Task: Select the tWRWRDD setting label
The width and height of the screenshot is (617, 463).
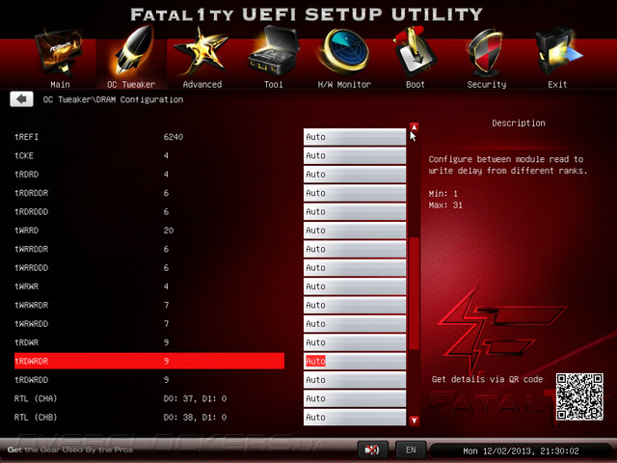Action: 32,324
